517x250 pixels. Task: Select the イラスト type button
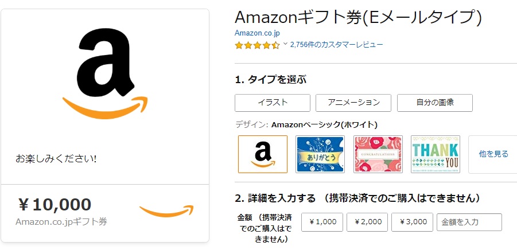pyautogui.click(x=273, y=103)
